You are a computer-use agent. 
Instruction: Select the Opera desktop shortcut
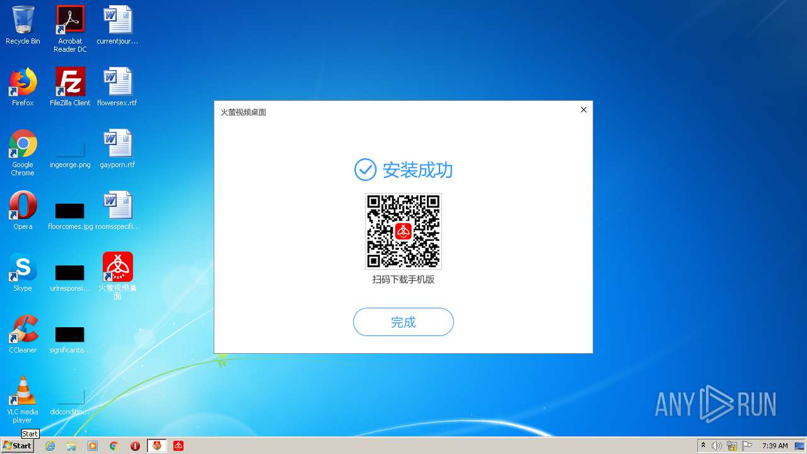coord(23,211)
